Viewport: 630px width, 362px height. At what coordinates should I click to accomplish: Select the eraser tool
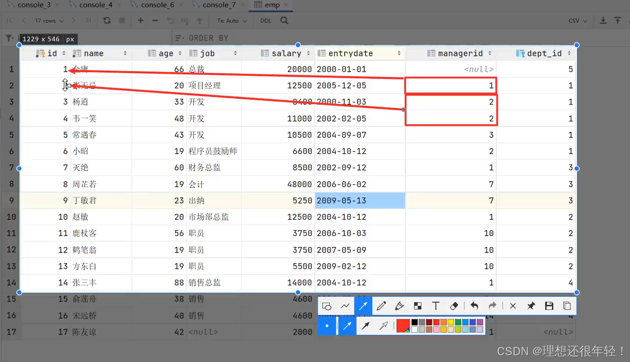pyautogui.click(x=454, y=306)
